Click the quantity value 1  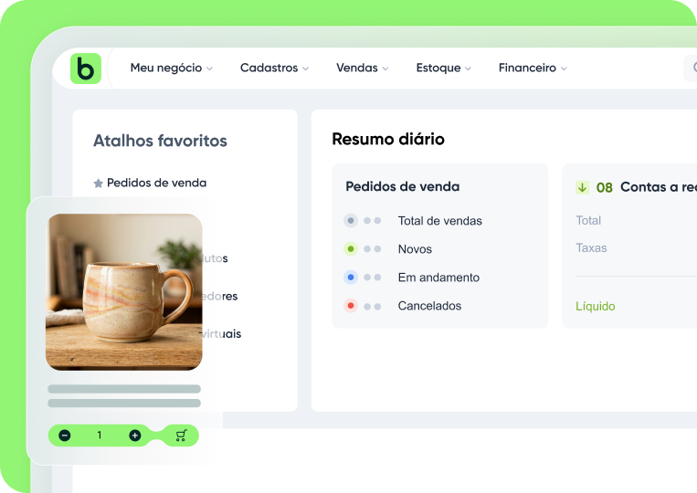[x=100, y=435]
